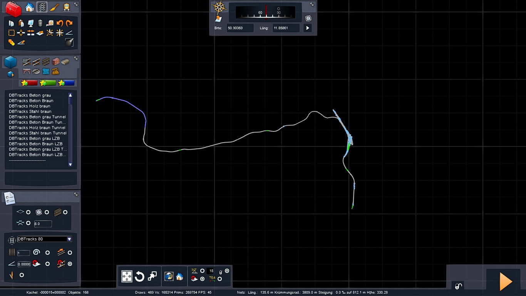Toggle the radio next to the road-strip icon
The image size is (526, 296).
pyautogui.click(x=65, y=212)
